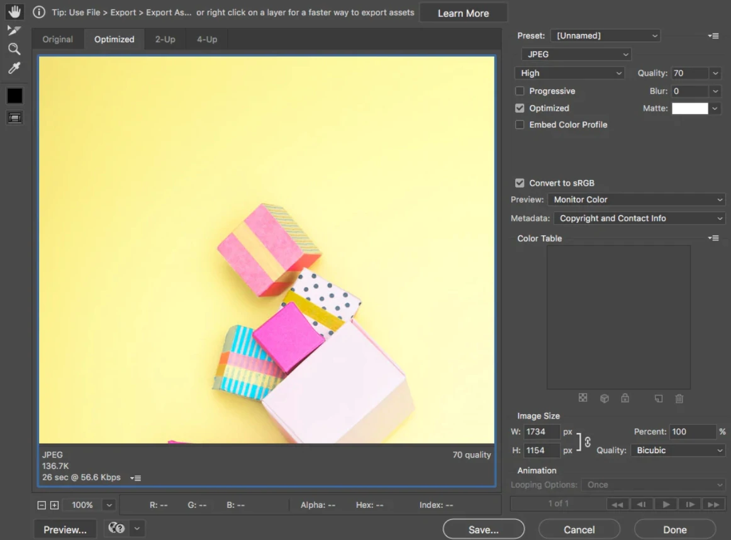Image resolution: width=731 pixels, height=540 pixels.
Task: Change the Quality resampling from Bicubic
Action: pos(678,450)
